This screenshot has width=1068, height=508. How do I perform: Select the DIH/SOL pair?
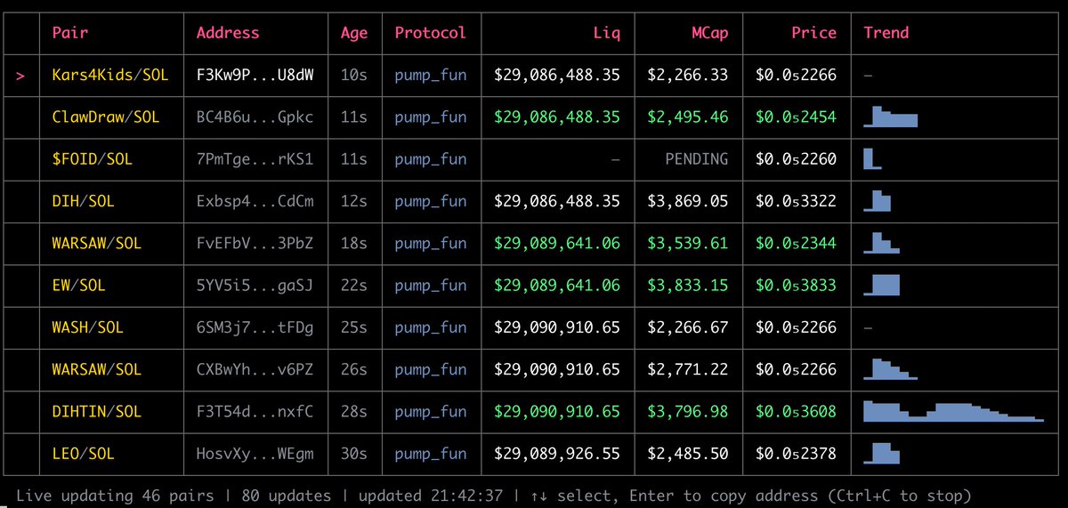pyautogui.click(x=83, y=201)
